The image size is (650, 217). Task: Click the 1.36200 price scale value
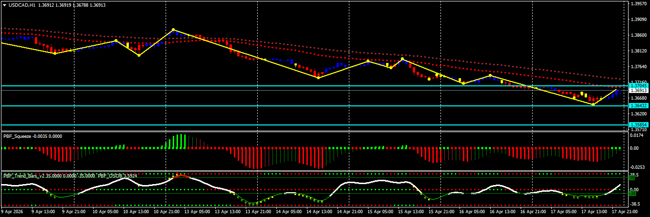[x=639, y=114]
